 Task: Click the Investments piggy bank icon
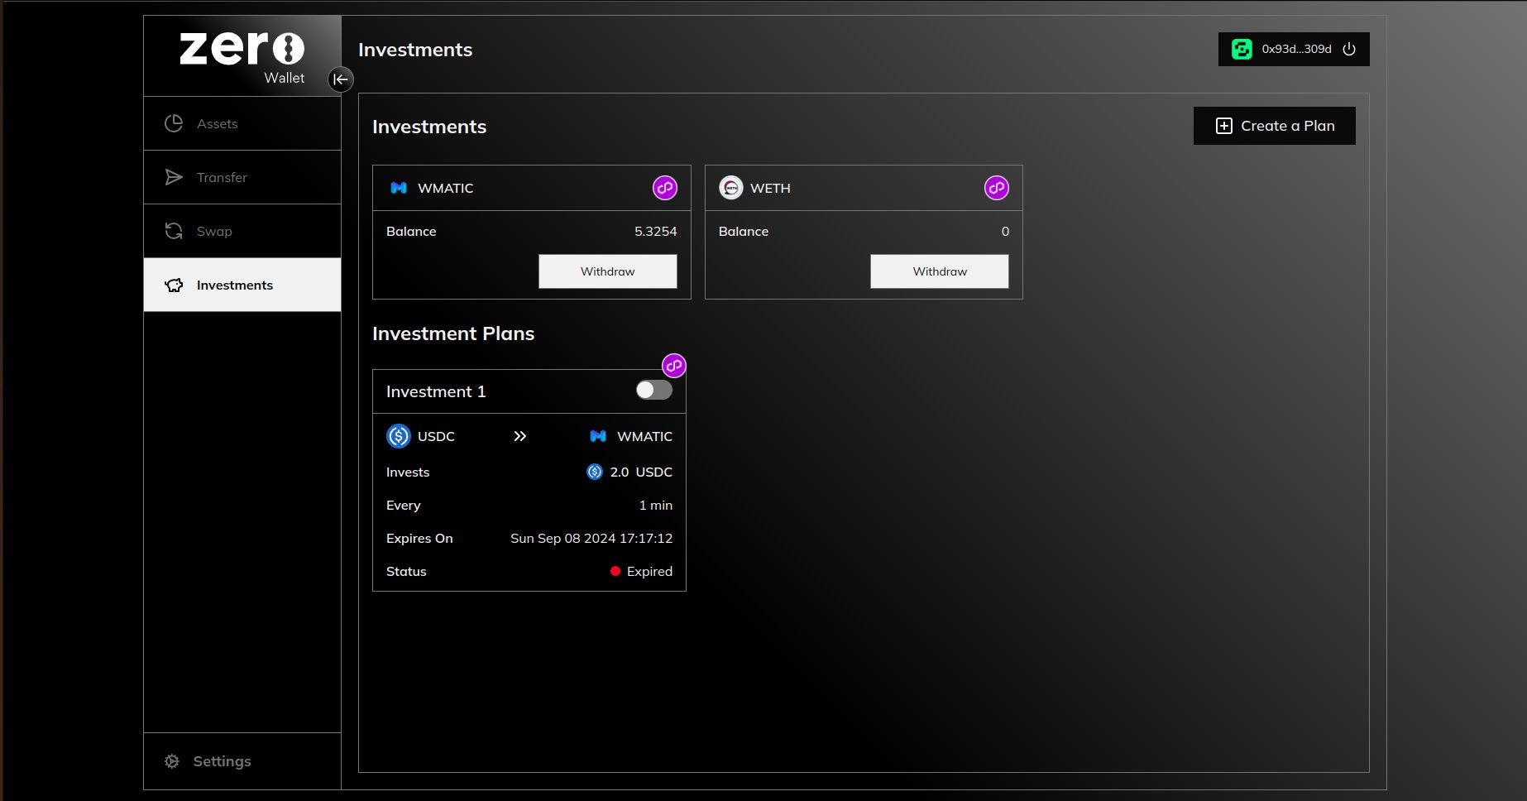[174, 285]
